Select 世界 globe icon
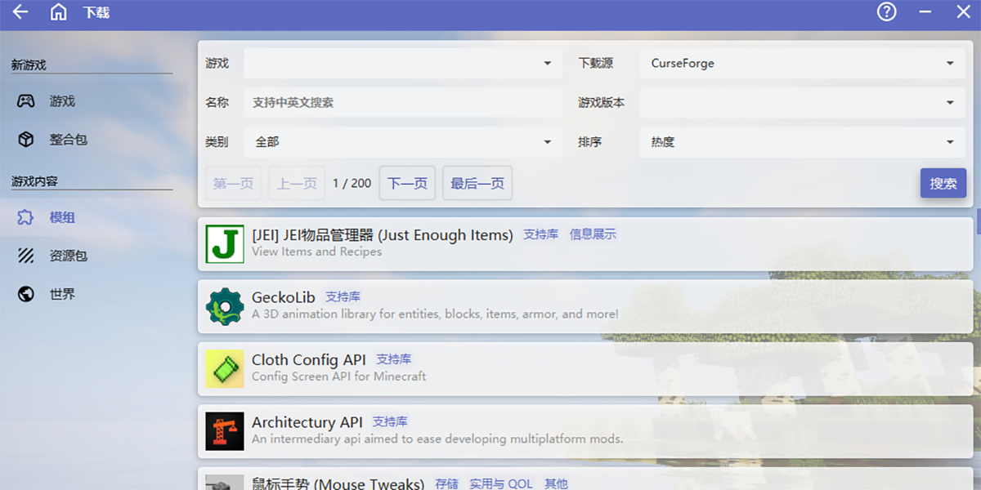The height and width of the screenshot is (490, 981). pos(26,294)
